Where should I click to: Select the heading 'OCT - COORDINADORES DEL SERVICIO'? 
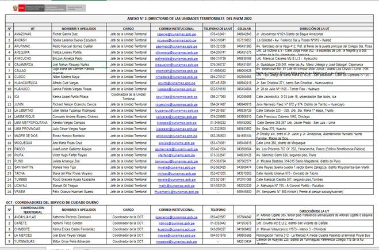(52, 203)
